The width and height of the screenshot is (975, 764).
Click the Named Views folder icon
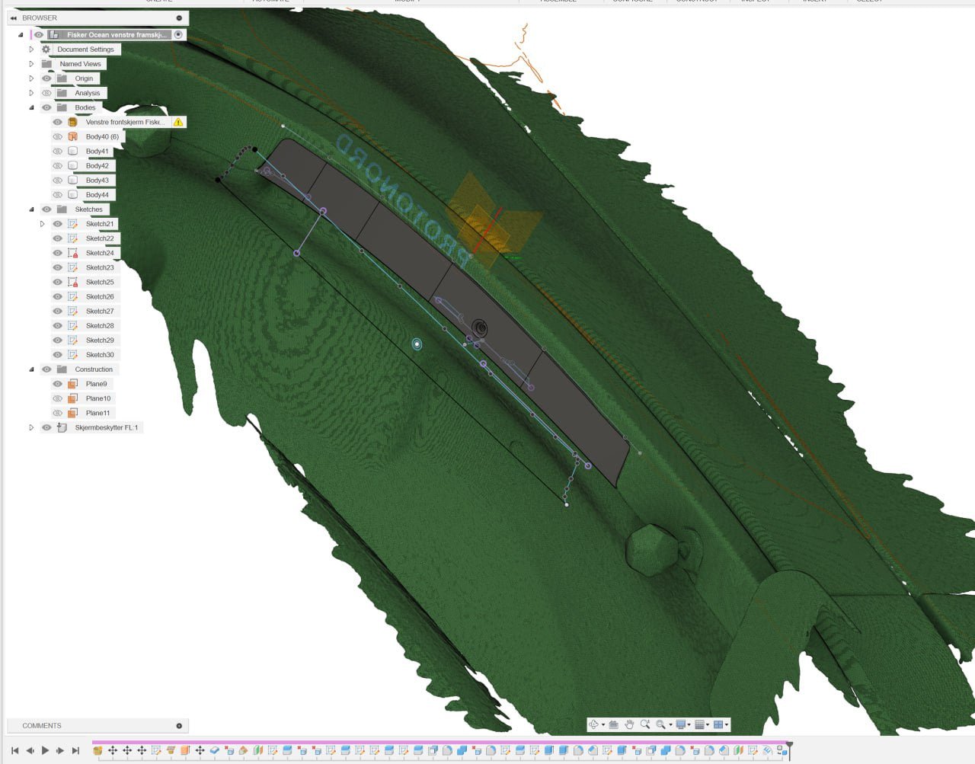click(x=46, y=64)
